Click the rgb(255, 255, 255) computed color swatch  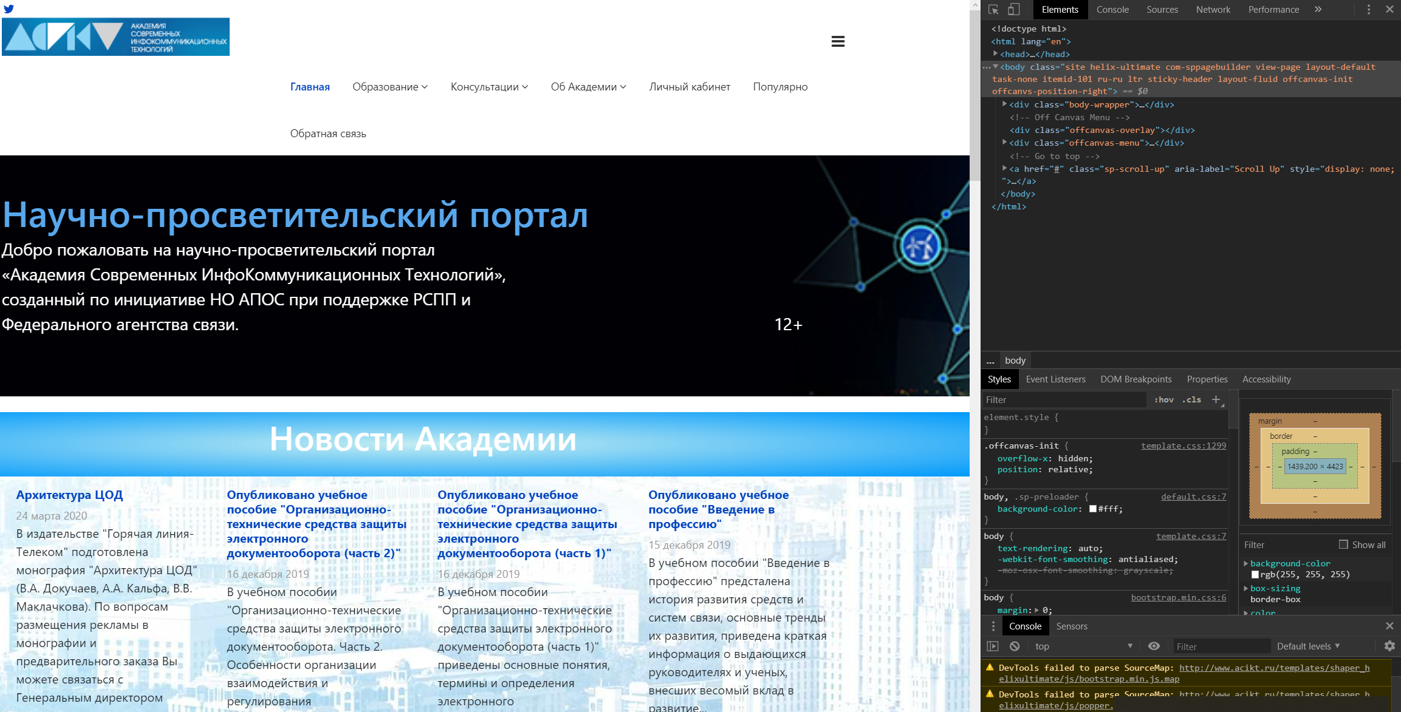1255,574
